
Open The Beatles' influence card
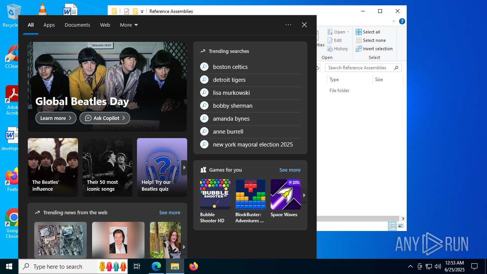tap(53, 167)
